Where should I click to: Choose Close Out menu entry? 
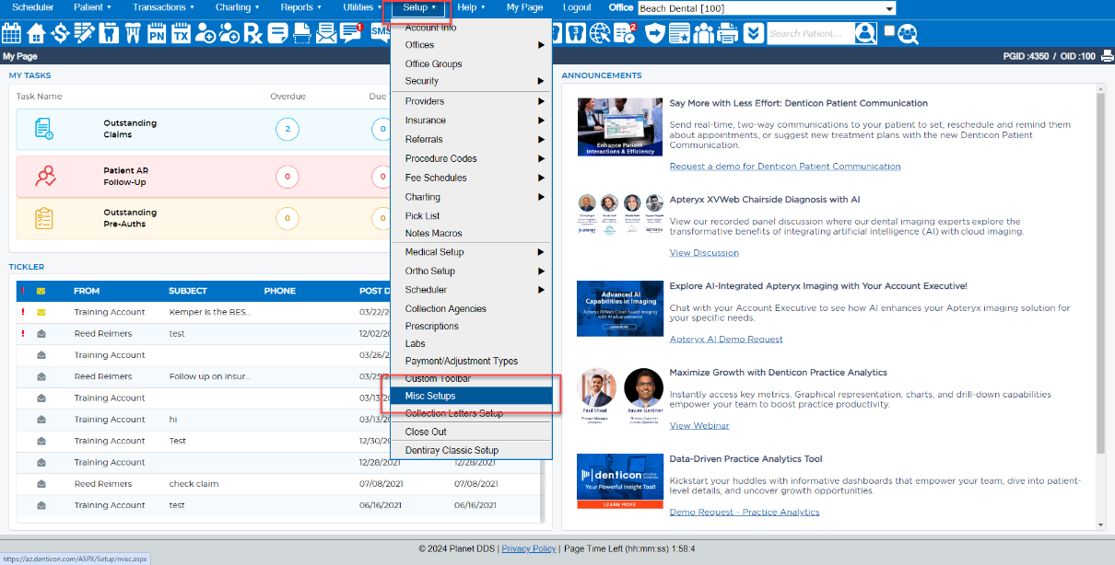[426, 432]
